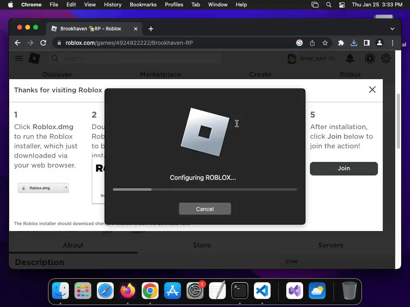Open TextEdit from the Dock
The width and height of the screenshot is (410, 307).
pyautogui.click(x=217, y=291)
